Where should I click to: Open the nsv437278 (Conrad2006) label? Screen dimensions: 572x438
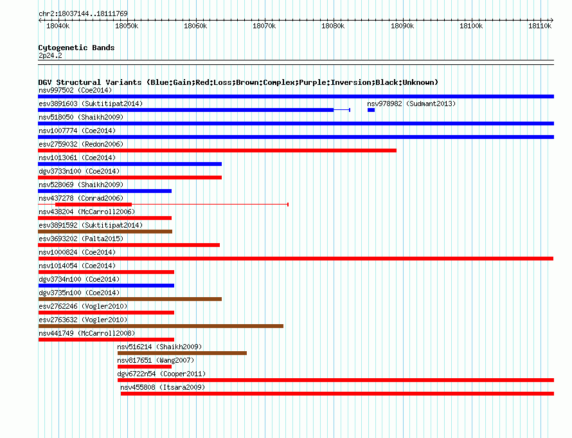pos(81,198)
